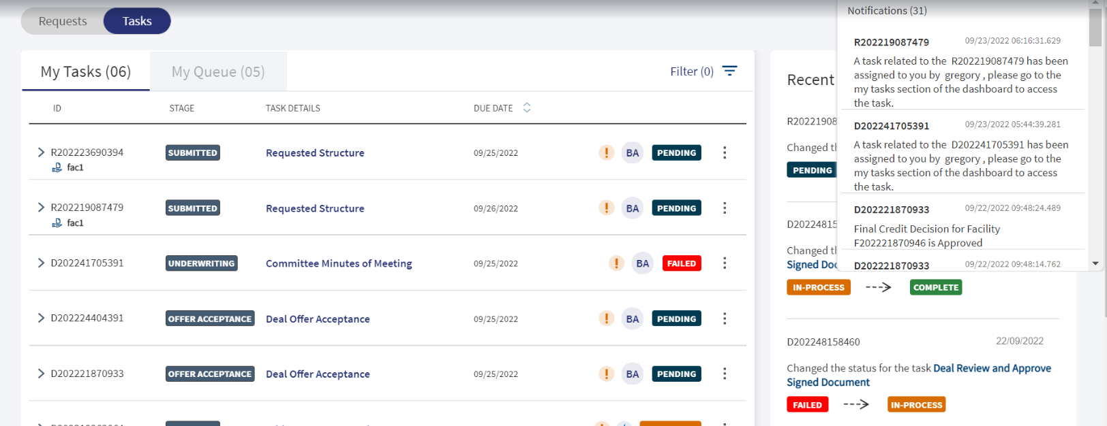
Task: Click the FAILED status badge of D202241705391
Action: point(682,263)
